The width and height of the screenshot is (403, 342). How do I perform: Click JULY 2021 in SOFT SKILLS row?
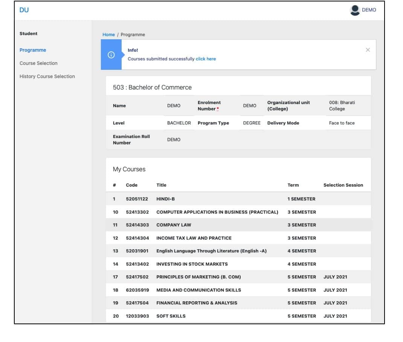pyautogui.click(x=336, y=316)
